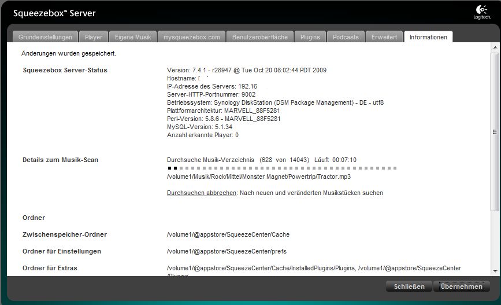Click the Durchsuchen abbrechen link
This screenshot has width=501, height=305.
pos(201,193)
